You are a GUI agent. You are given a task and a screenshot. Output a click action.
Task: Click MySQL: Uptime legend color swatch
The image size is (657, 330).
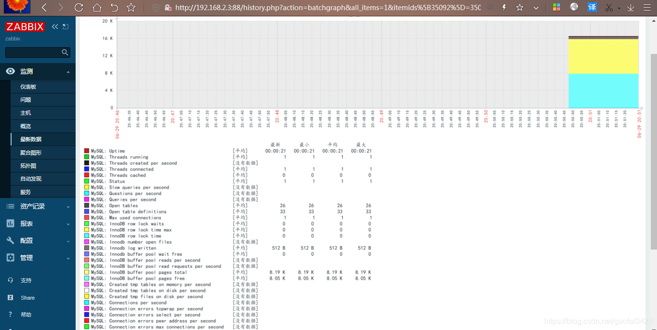click(87, 151)
